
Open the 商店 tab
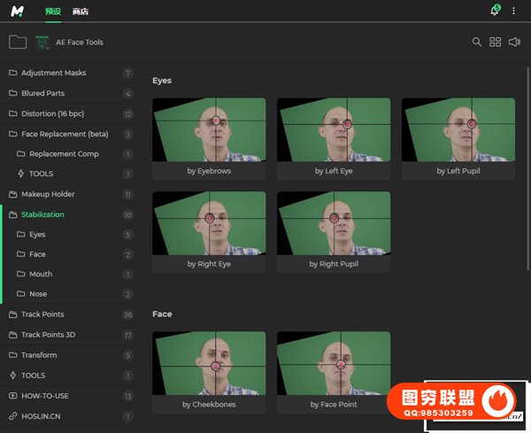(81, 12)
